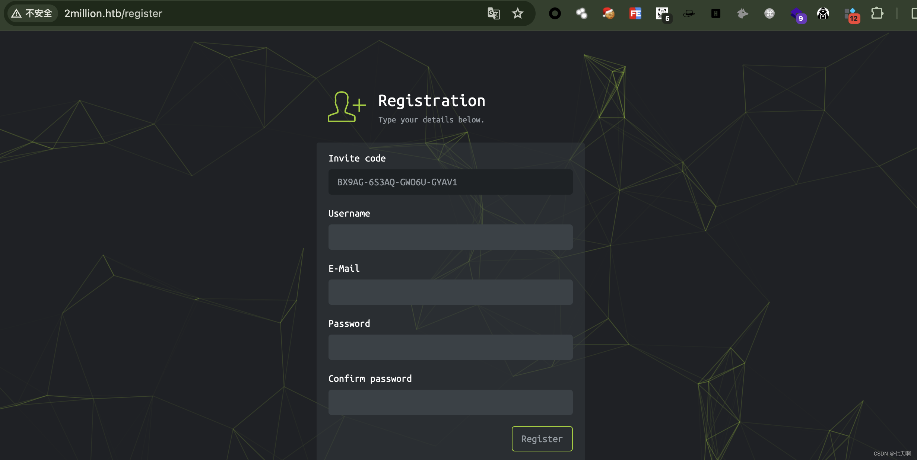Screen dimensions: 917x460
Task: Click the 不安全 security warning indicator
Action: (x=32, y=13)
